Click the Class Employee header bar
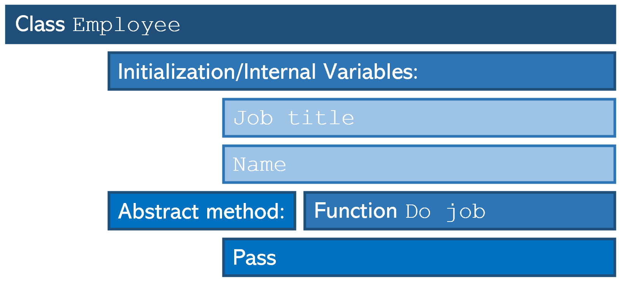The width and height of the screenshot is (619, 281). [x=310, y=24]
